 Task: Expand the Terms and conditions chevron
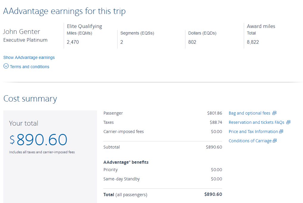pos(6,66)
